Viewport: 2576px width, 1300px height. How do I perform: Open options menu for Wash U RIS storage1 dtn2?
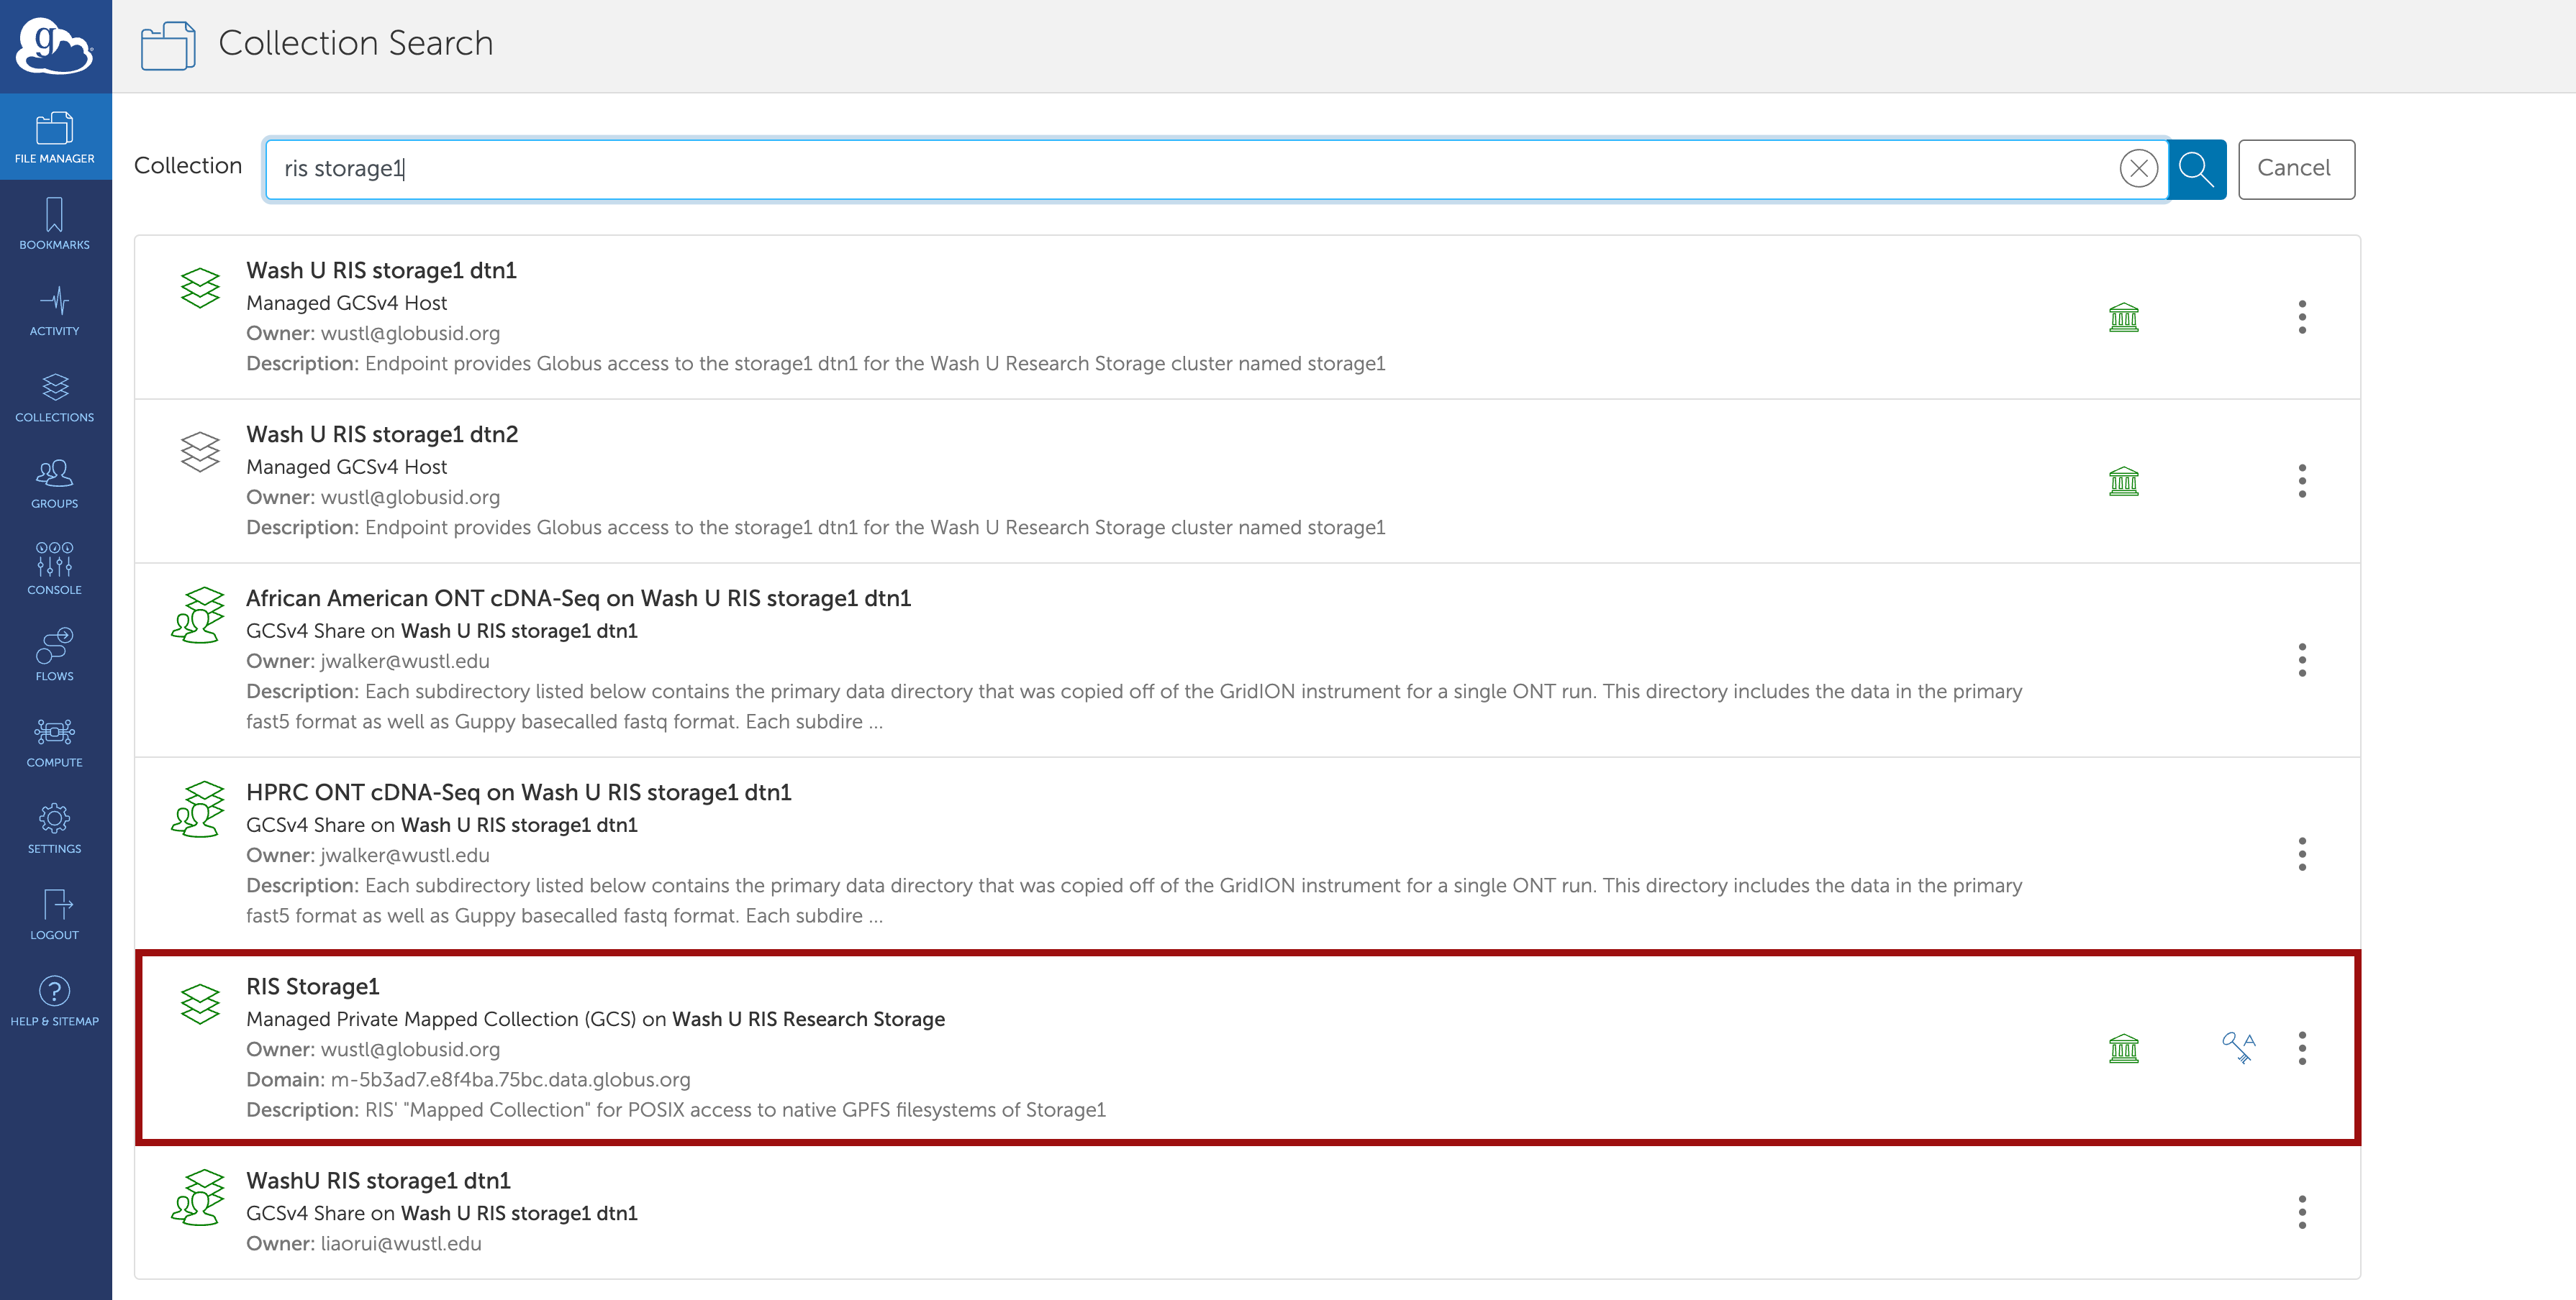(x=2302, y=480)
